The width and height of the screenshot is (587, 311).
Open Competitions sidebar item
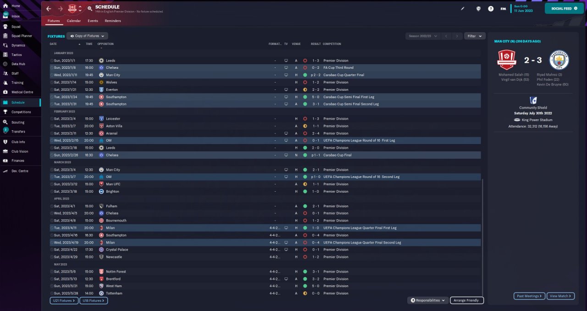coord(21,112)
